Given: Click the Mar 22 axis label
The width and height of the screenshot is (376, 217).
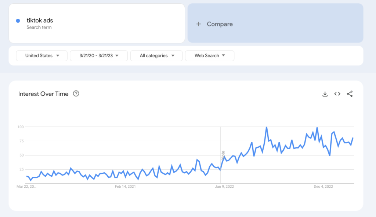Looking at the screenshot, I should click(26, 187).
